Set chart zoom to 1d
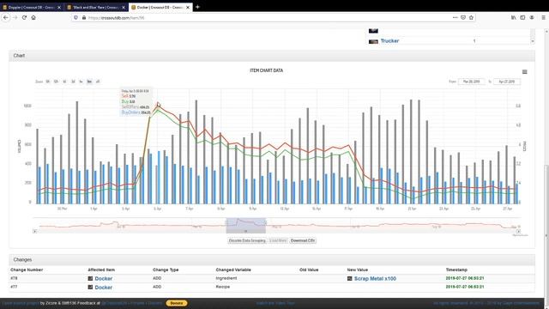The height and width of the screenshot is (309, 549). [64, 82]
